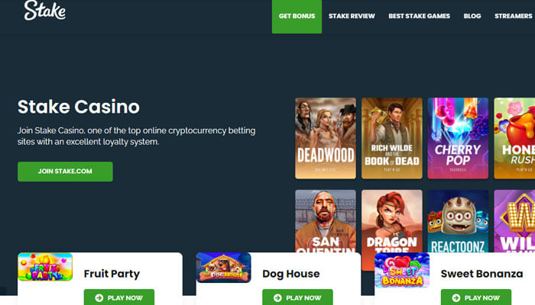Open the Deadwood game thumbnail
The image size is (535, 305).
point(326,138)
